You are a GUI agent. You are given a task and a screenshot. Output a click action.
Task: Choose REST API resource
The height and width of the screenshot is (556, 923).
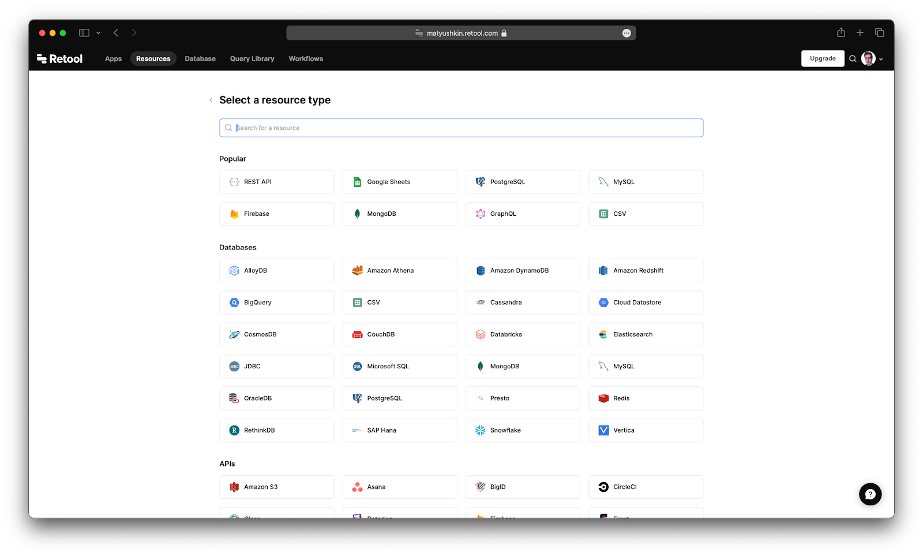(277, 182)
